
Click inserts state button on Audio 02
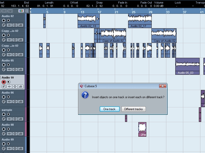(9, 25)
